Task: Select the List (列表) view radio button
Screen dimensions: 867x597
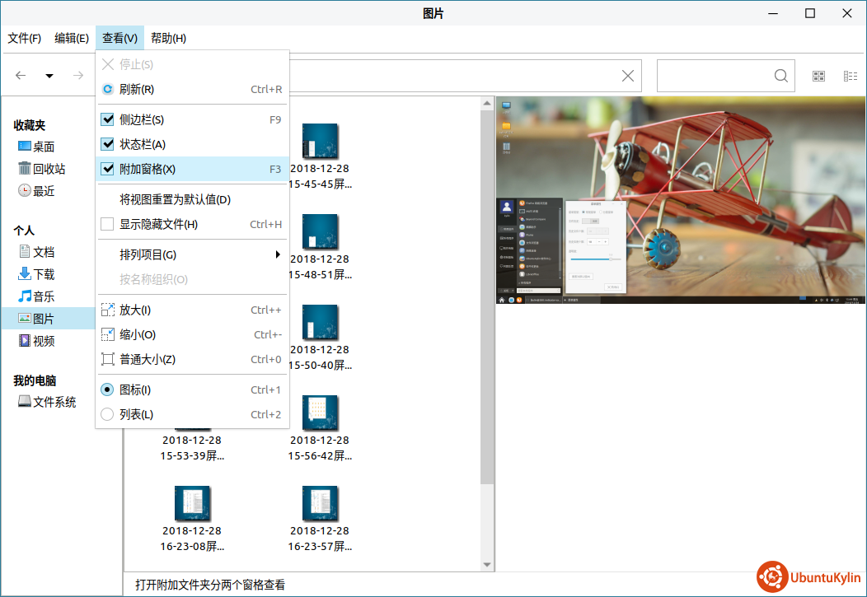Action: pos(107,414)
